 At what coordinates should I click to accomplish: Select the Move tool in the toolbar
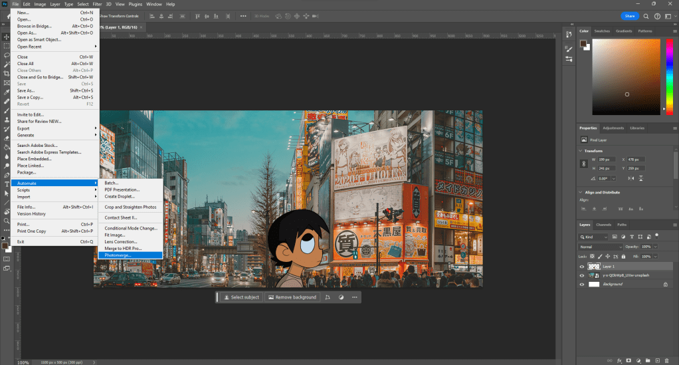(6, 37)
